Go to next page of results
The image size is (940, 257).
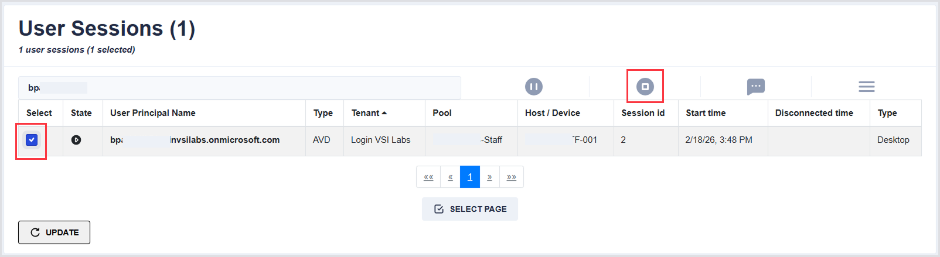click(489, 177)
